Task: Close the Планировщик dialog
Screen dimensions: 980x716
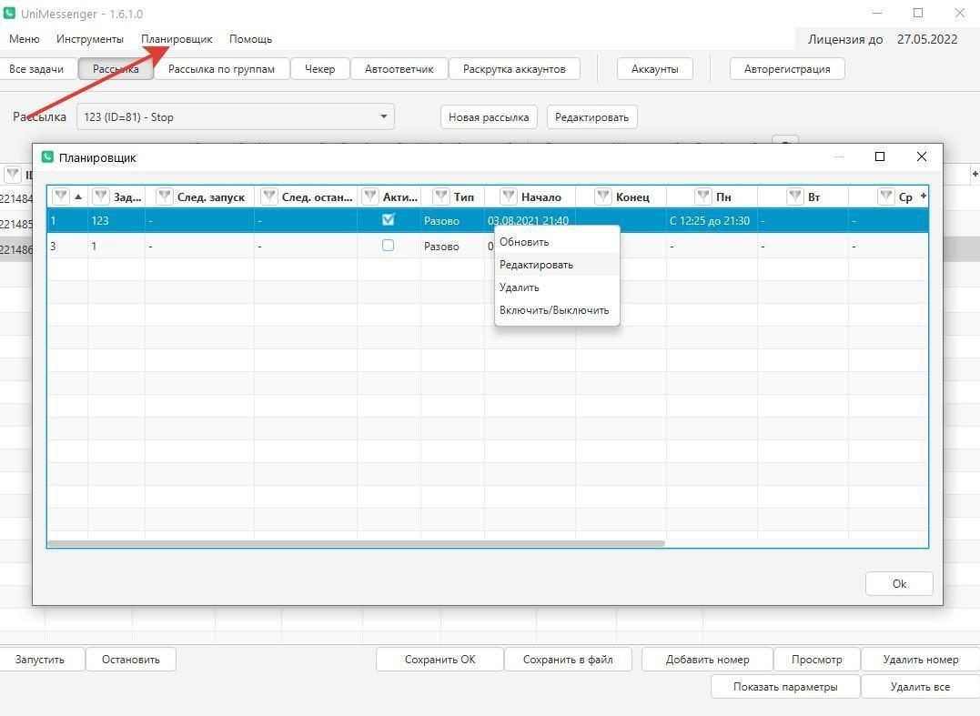Action: (x=921, y=156)
